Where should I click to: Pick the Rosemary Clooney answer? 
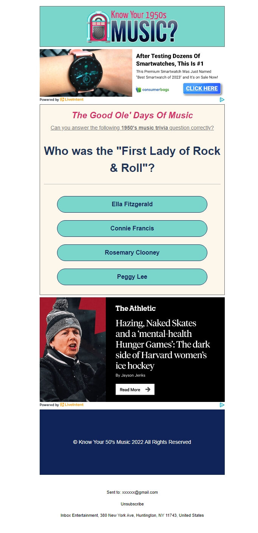coord(132,253)
